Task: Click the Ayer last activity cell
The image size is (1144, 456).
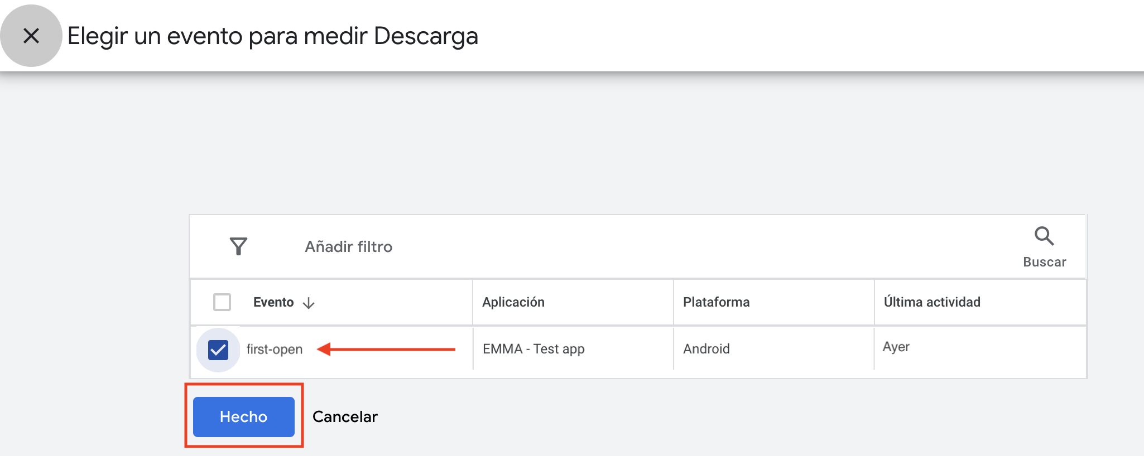Action: click(x=896, y=347)
